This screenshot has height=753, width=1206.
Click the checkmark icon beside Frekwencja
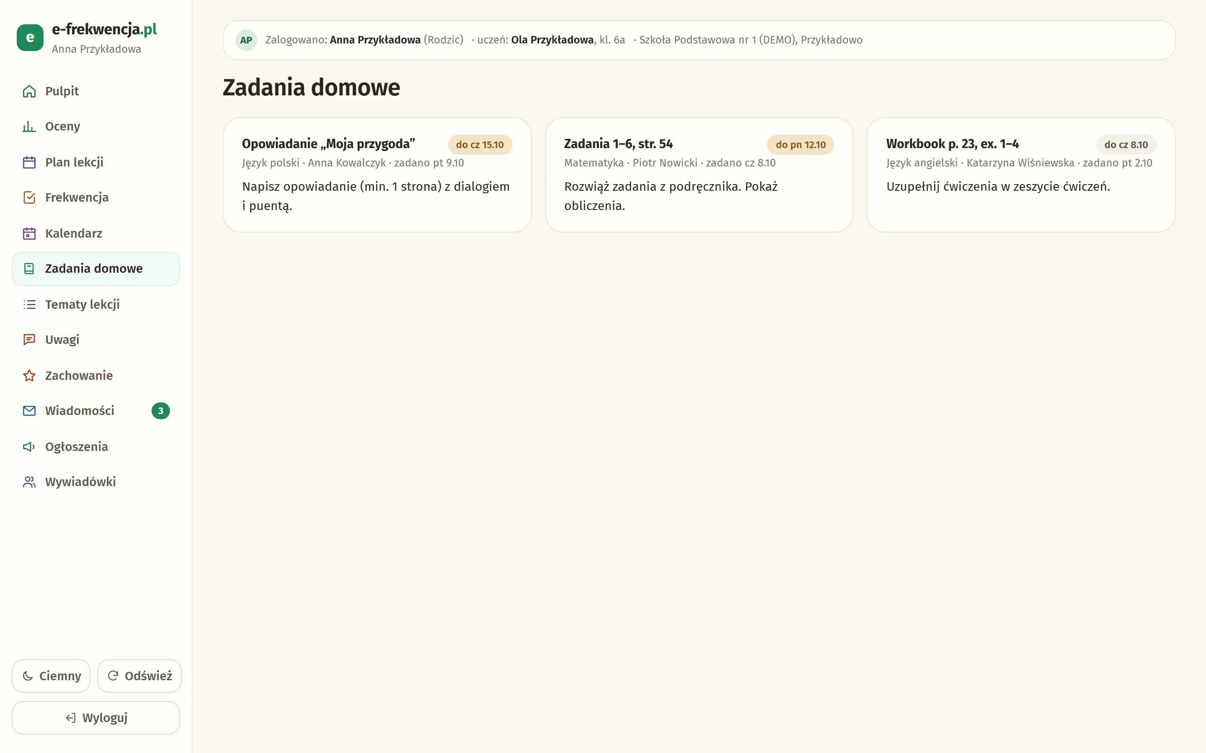(29, 198)
